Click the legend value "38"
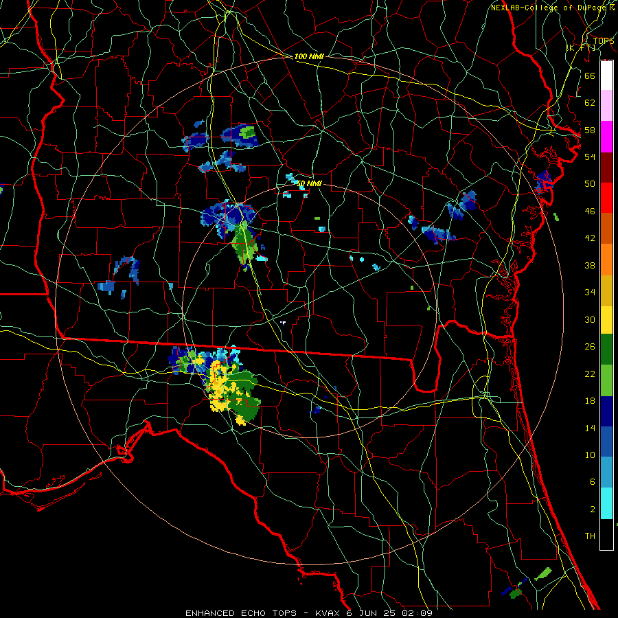The image size is (618, 618). click(x=590, y=265)
